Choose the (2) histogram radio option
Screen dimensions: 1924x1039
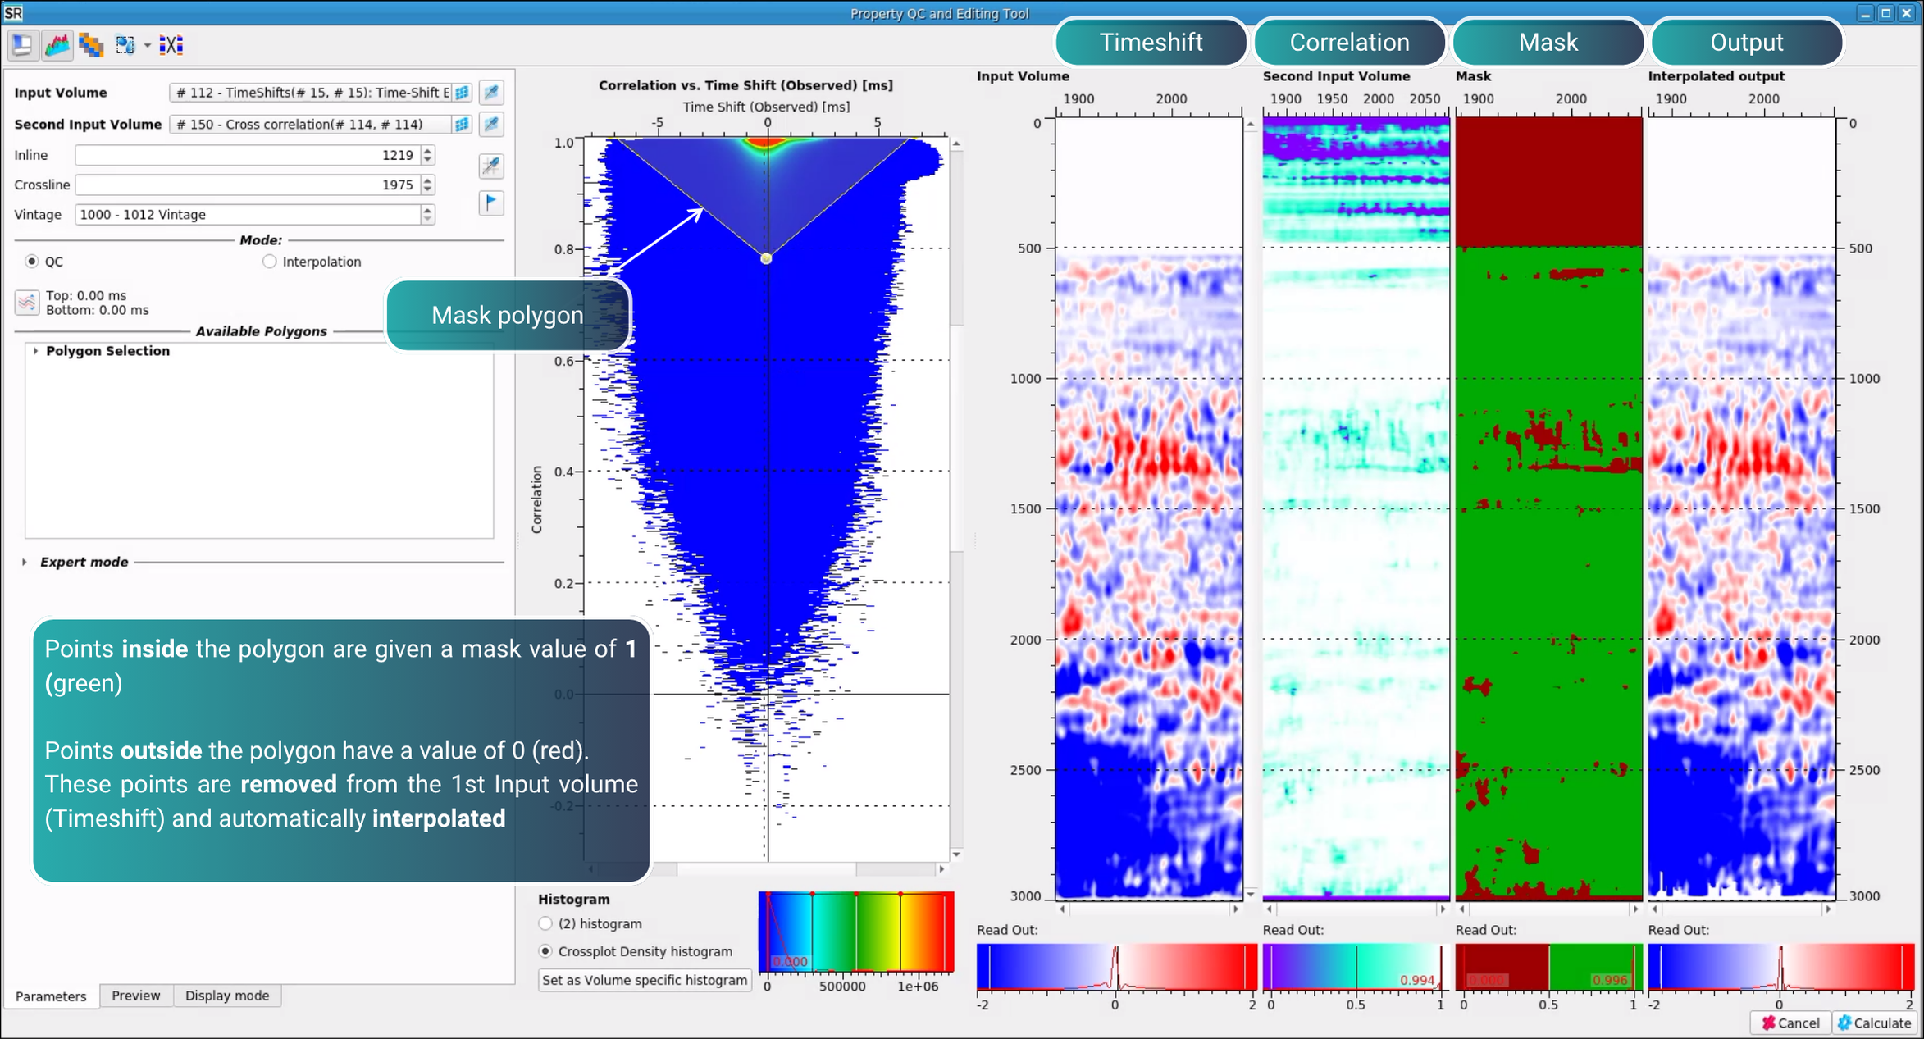pyautogui.click(x=545, y=923)
